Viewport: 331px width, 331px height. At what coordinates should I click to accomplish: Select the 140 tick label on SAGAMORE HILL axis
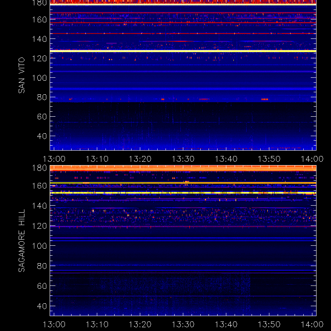39,206
